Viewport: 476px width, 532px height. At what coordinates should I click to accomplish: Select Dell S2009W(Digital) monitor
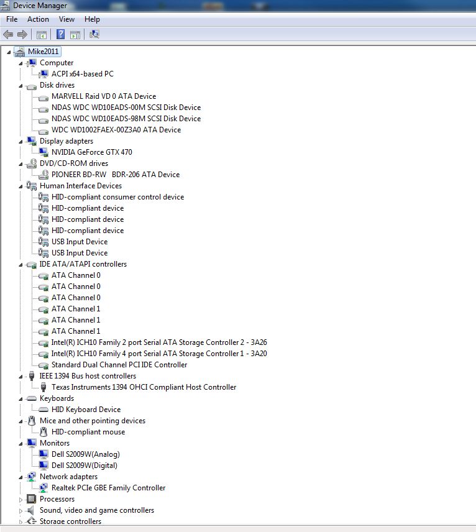click(85, 465)
